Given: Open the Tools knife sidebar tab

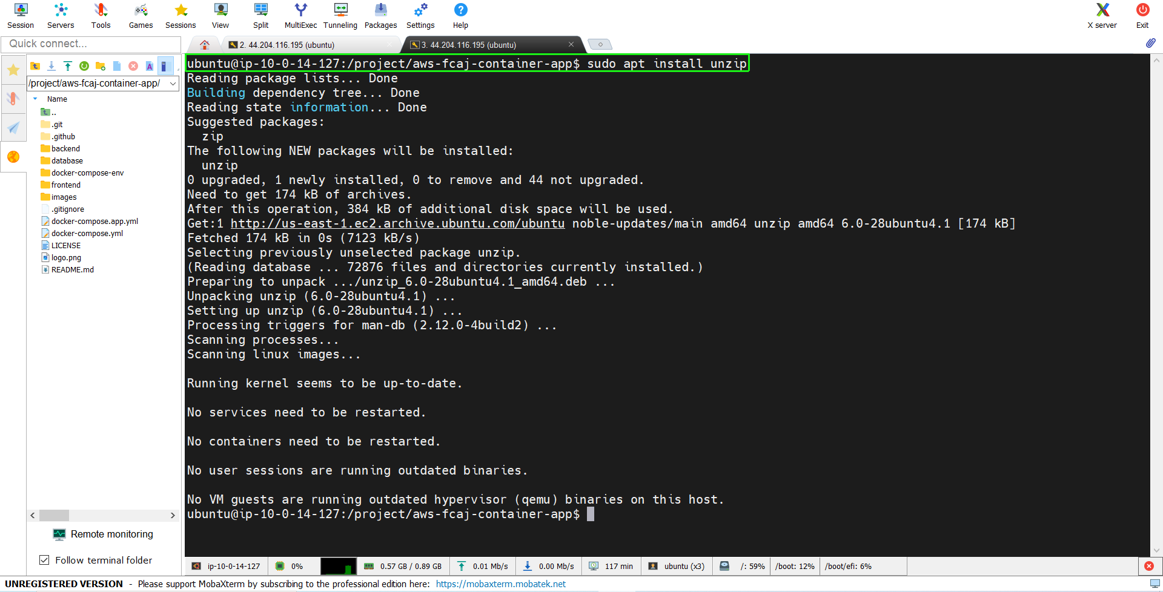Looking at the screenshot, I should pyautogui.click(x=13, y=99).
